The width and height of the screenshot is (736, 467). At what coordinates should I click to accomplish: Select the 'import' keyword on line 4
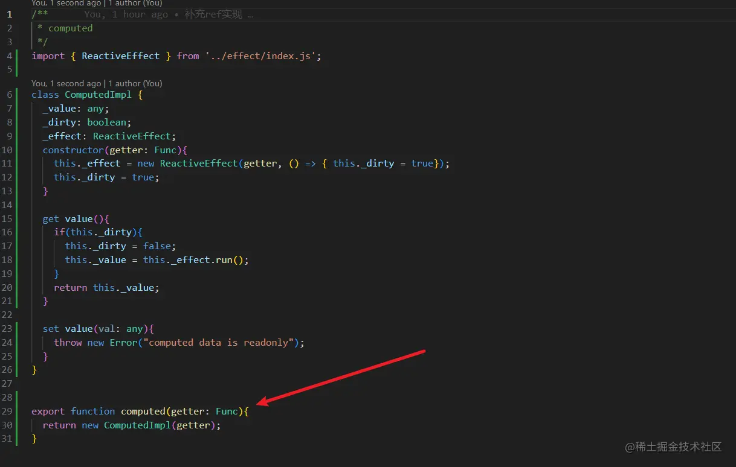pos(48,56)
